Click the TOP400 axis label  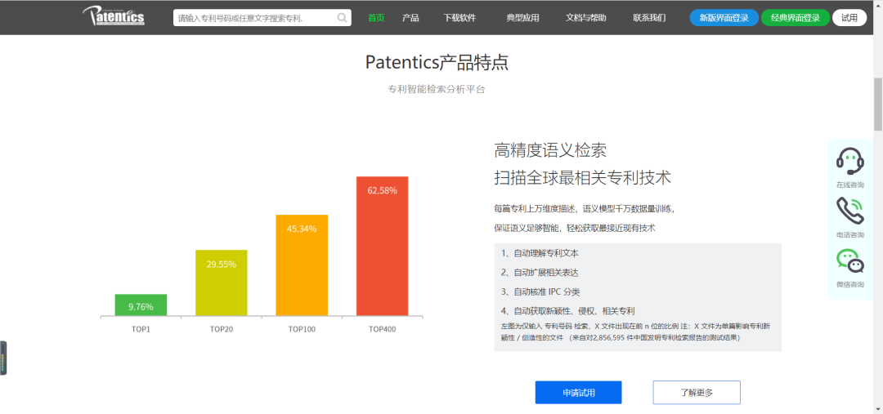[x=383, y=329]
